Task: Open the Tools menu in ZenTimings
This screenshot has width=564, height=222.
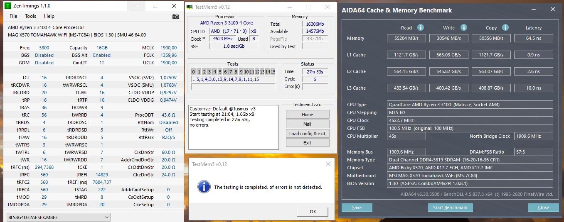Action: click(31, 16)
